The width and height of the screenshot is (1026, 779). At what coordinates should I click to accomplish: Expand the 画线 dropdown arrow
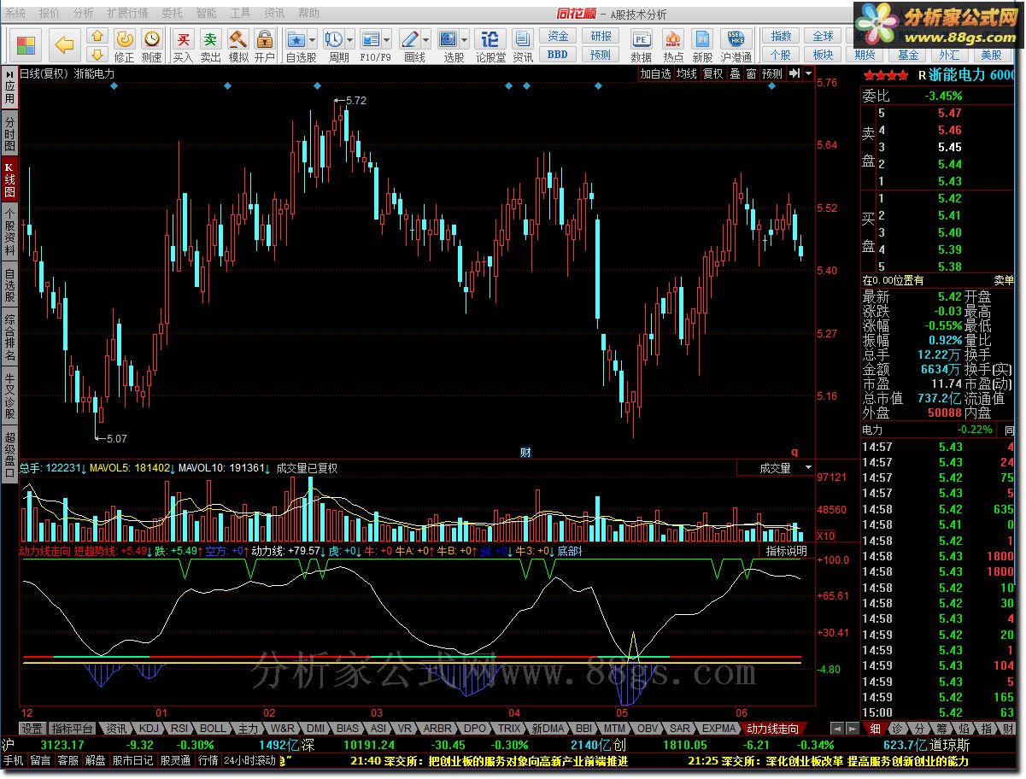click(426, 39)
